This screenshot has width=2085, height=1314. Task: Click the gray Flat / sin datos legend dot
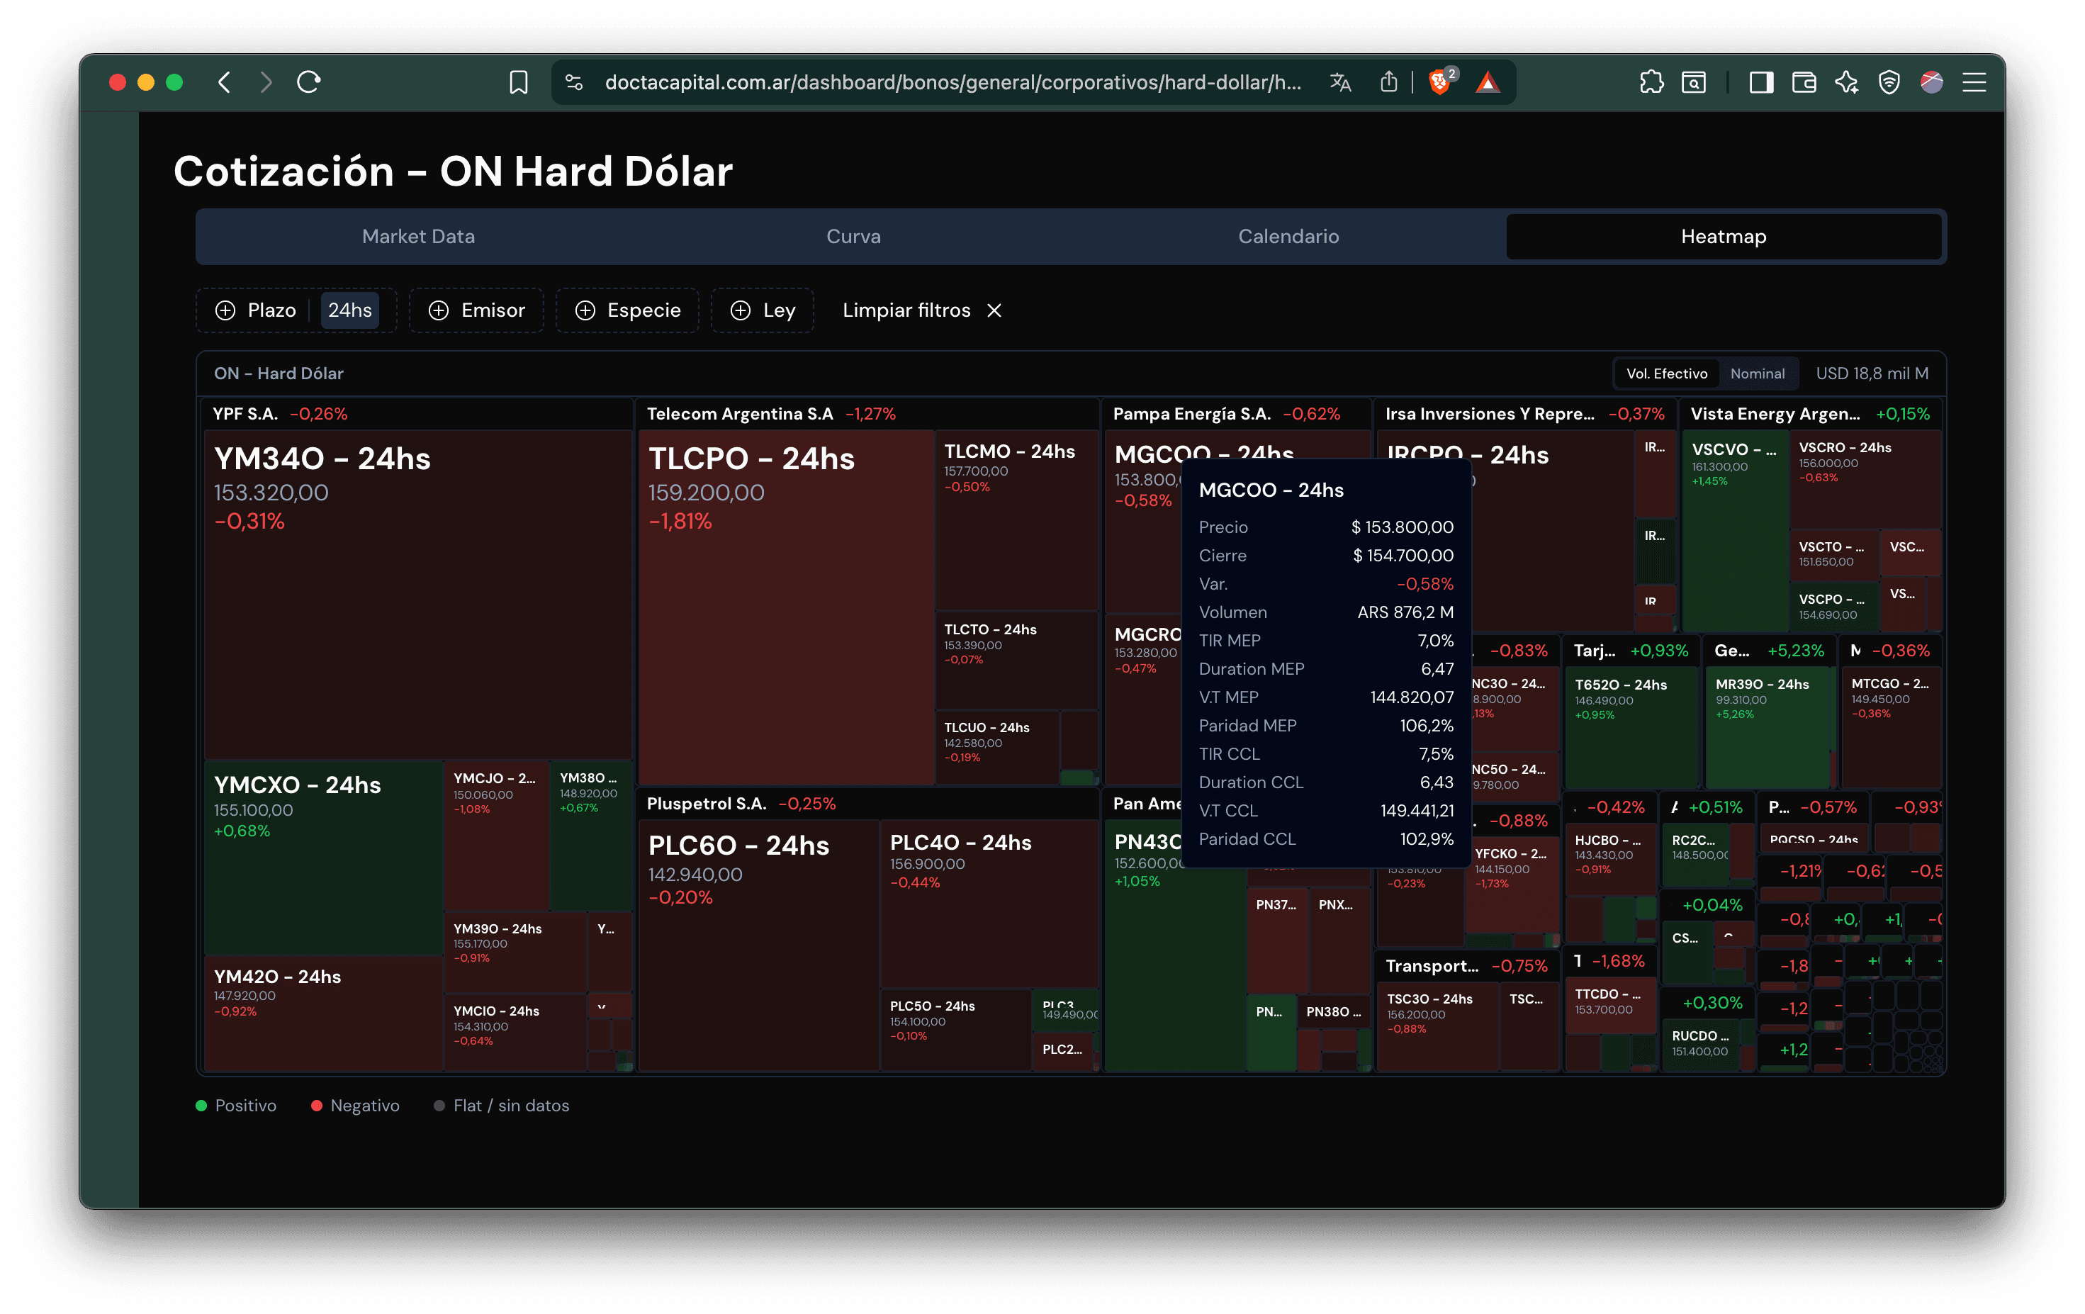(440, 1106)
